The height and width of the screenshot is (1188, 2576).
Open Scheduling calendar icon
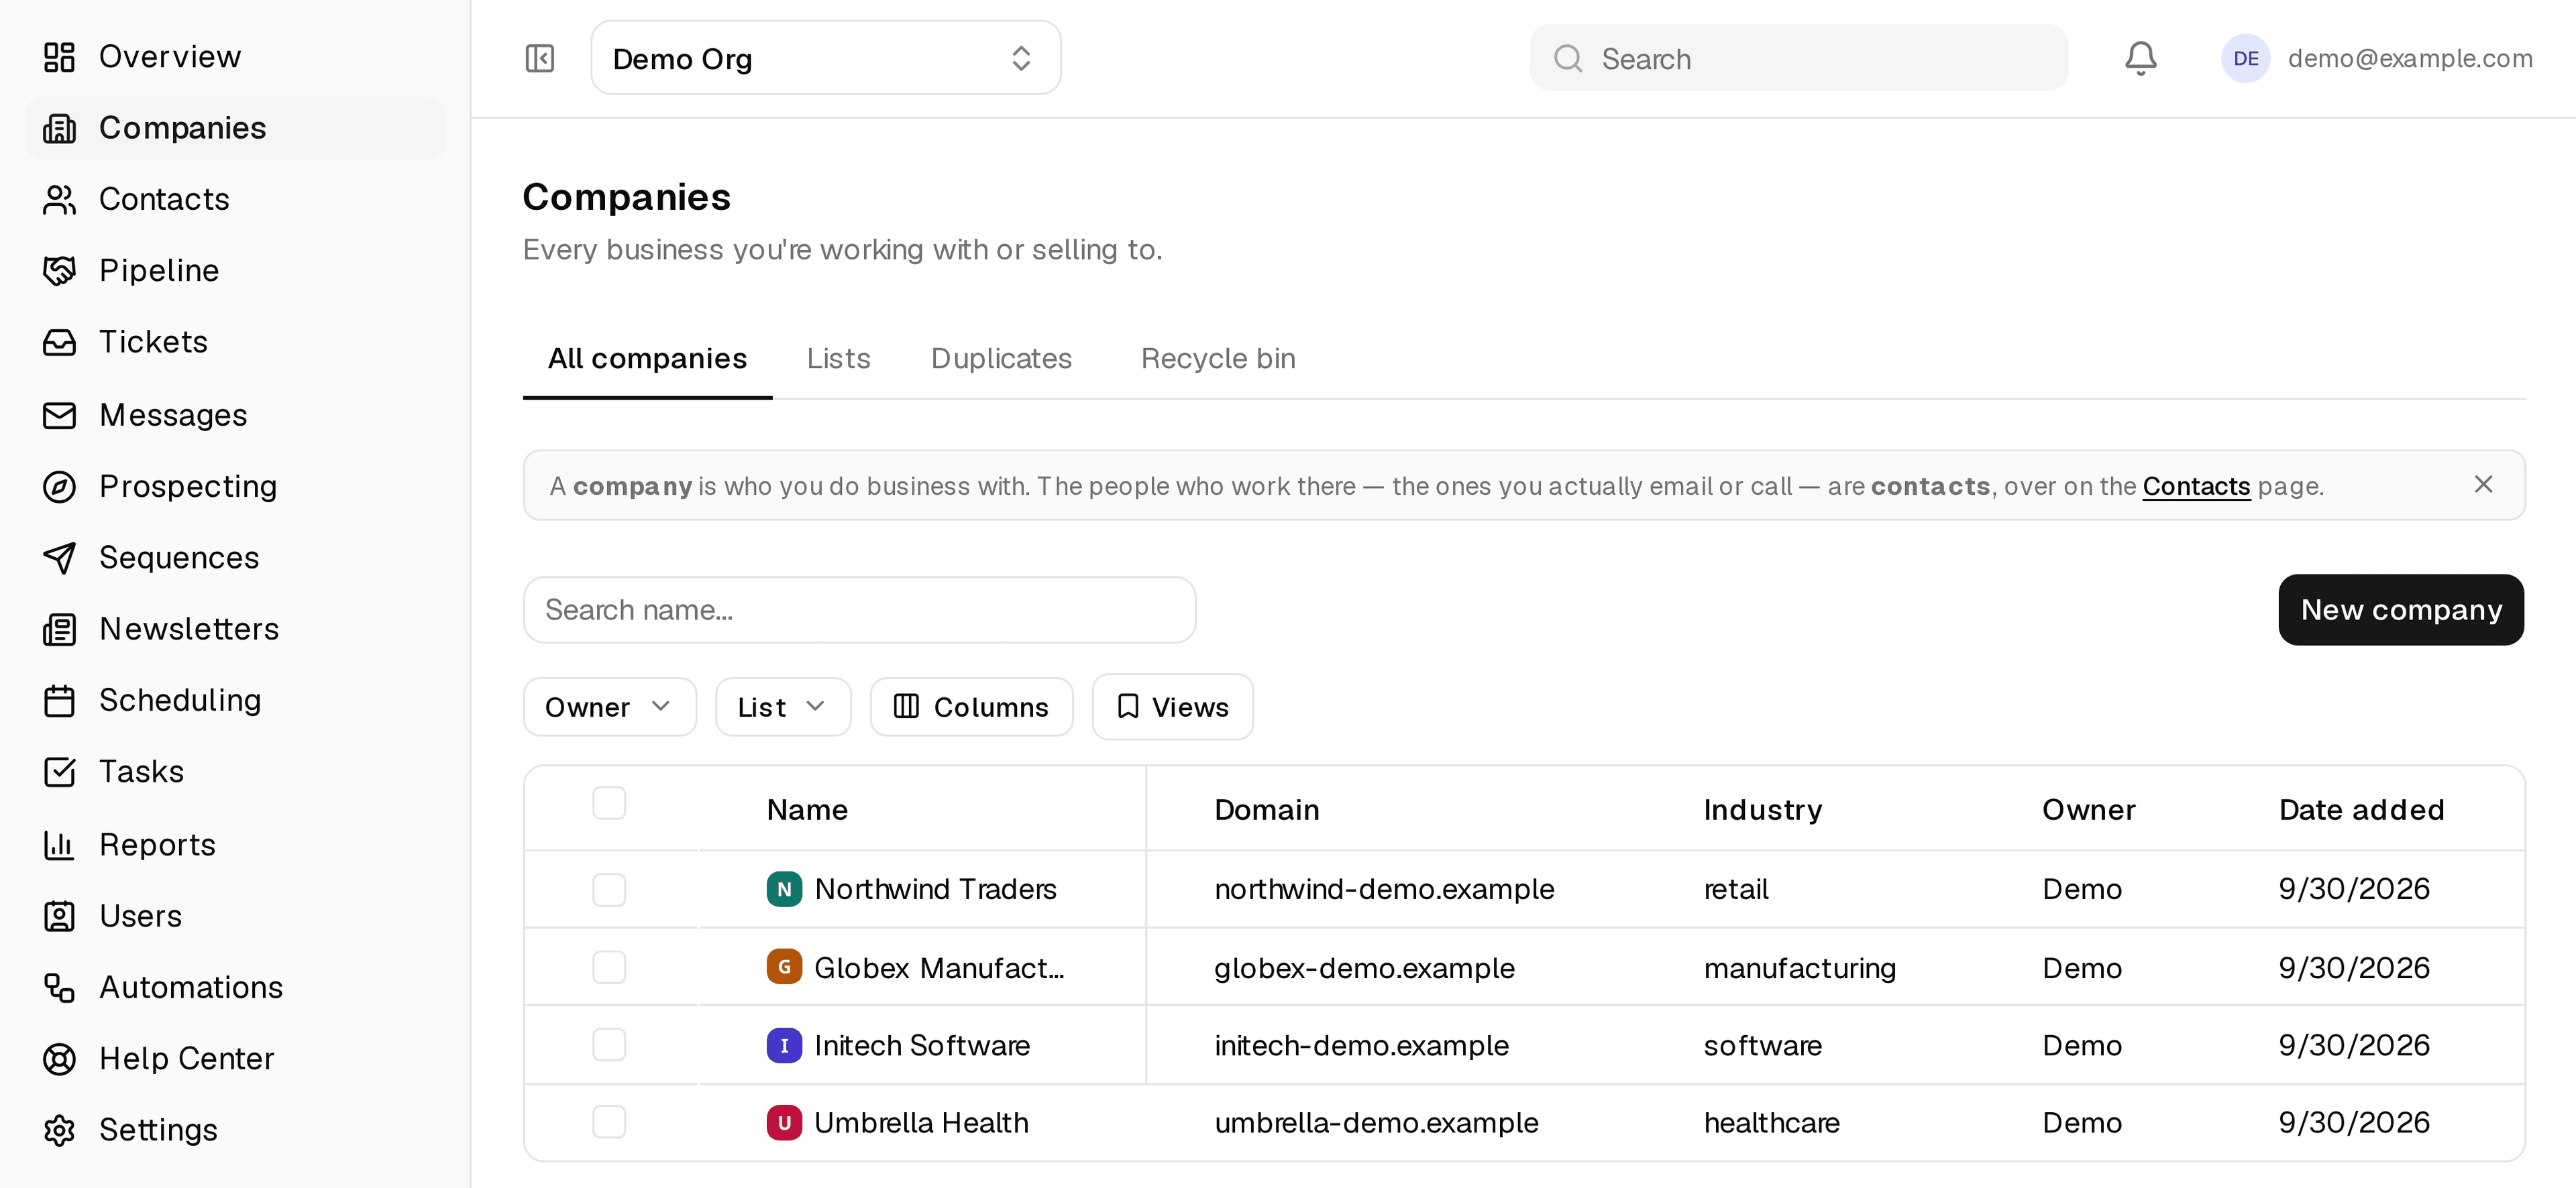[59, 701]
